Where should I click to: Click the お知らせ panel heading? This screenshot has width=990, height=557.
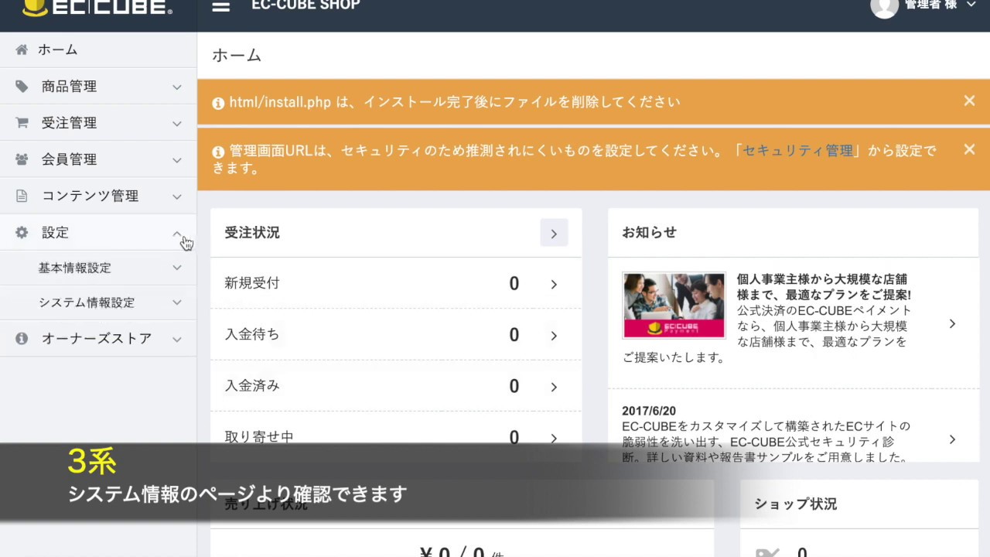click(649, 232)
